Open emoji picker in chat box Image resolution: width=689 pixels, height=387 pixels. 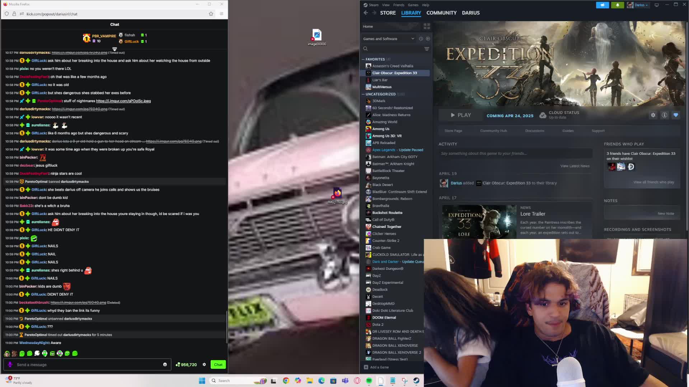pyautogui.click(x=165, y=365)
